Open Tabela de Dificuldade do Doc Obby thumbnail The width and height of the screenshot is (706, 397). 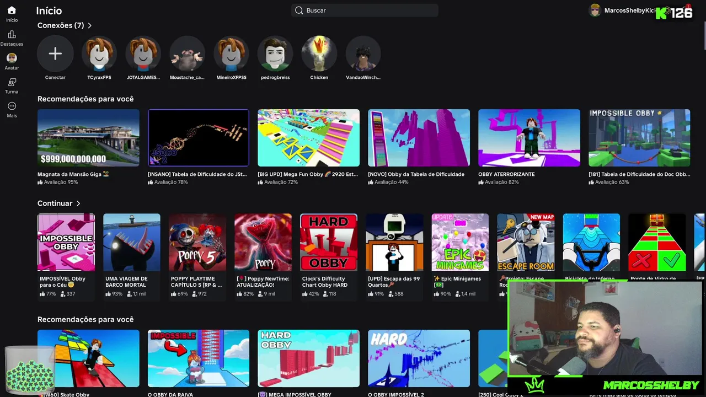(x=639, y=138)
